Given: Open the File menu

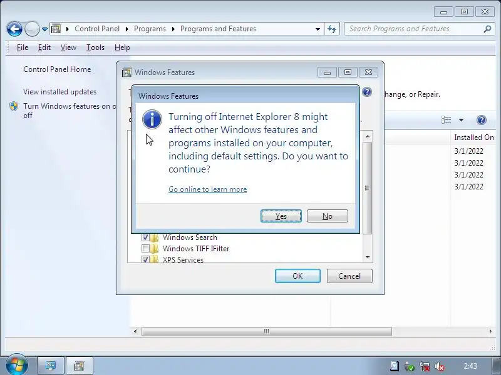Looking at the screenshot, I should point(23,47).
